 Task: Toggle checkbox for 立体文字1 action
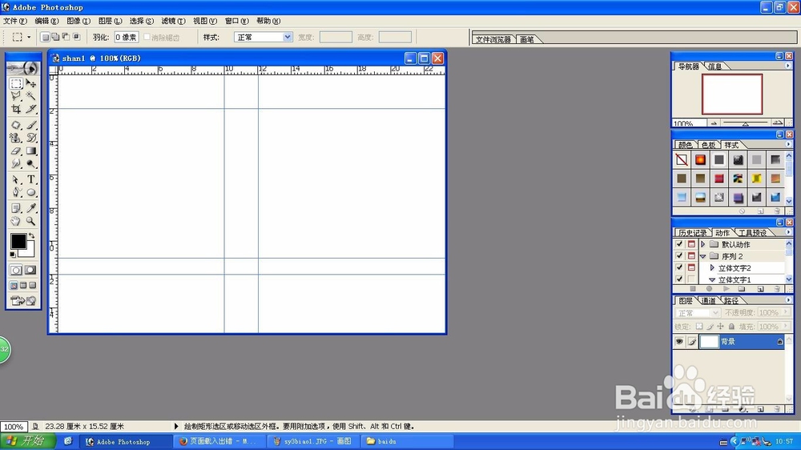pos(679,279)
